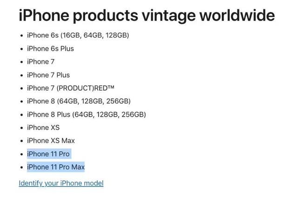Click the iPhone 7 (PRODUCT)RED entry
This screenshot has height=203, width=307.
click(x=71, y=88)
